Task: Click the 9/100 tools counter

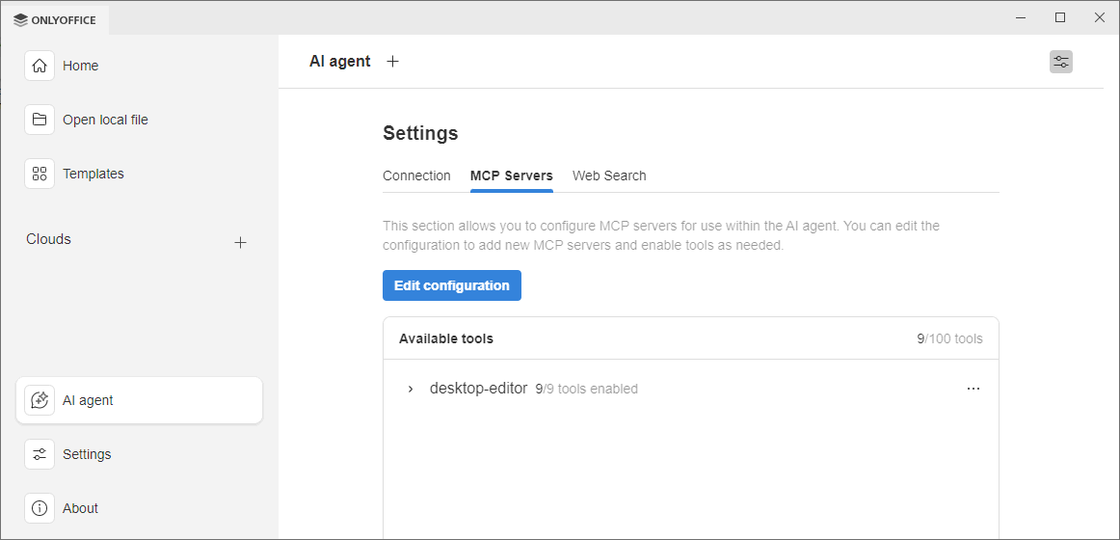Action: coord(950,338)
